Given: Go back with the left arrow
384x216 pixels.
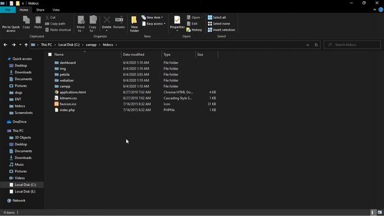Looking at the screenshot, I should coord(5,45).
